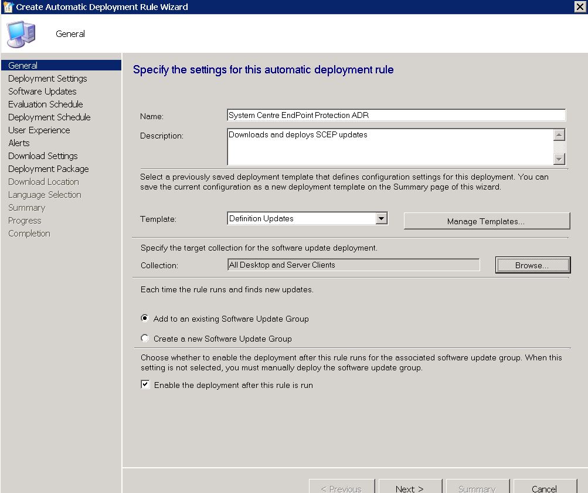
Task: Click Next to continue the wizard
Action: (x=410, y=487)
